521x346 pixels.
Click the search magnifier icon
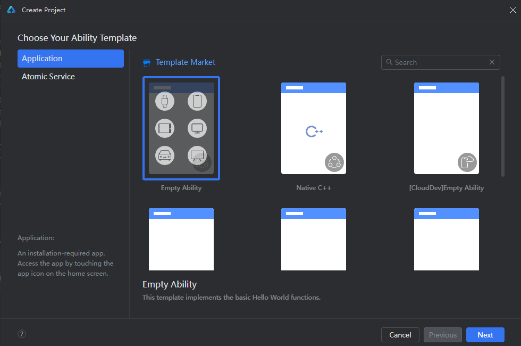389,62
